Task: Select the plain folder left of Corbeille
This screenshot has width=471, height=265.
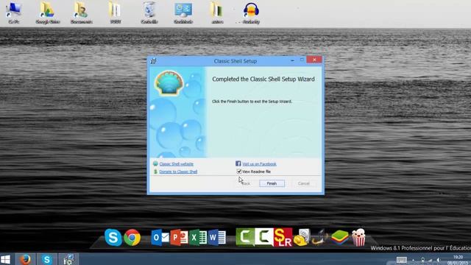Action: [115, 13]
